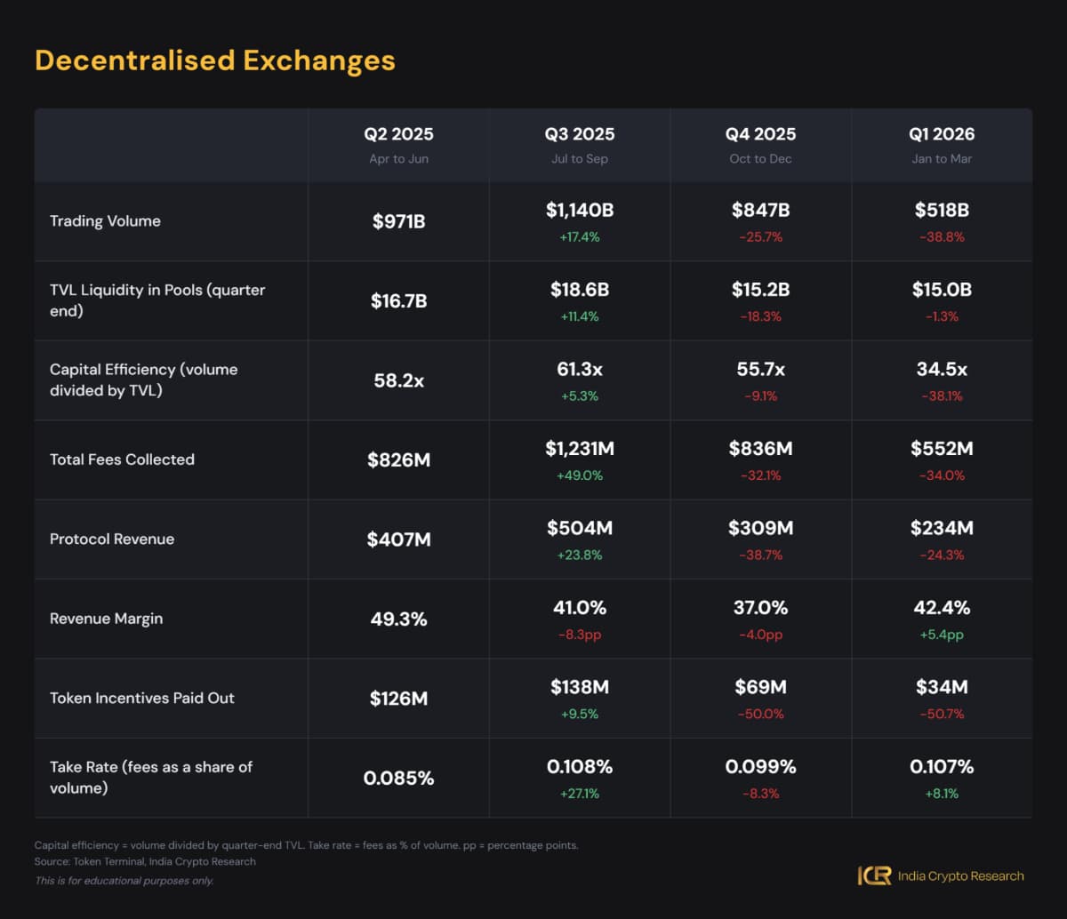Select the Q2 2025 column header
1067x919 pixels.
click(398, 134)
